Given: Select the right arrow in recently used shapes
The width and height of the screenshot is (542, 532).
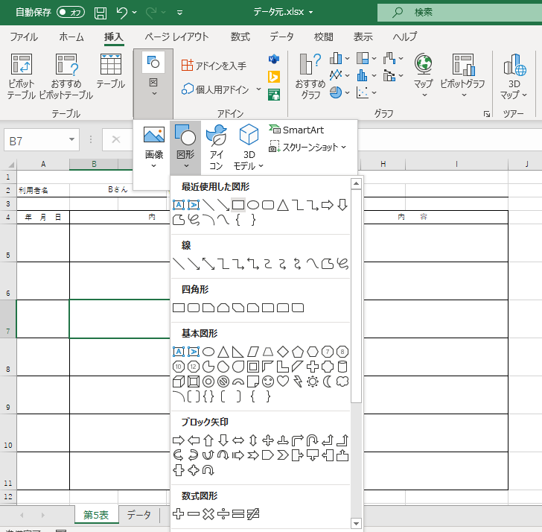Looking at the screenshot, I should pyautogui.click(x=328, y=205).
